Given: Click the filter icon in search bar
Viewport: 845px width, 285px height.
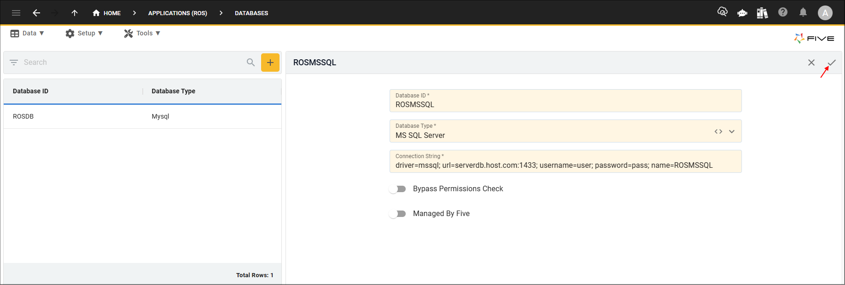Looking at the screenshot, I should [14, 62].
